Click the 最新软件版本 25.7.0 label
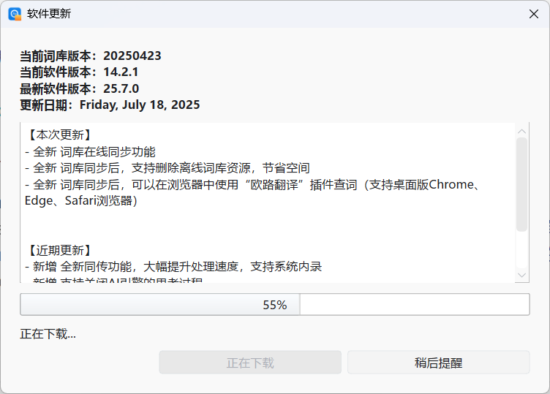This screenshot has width=550, height=394. coord(79,88)
